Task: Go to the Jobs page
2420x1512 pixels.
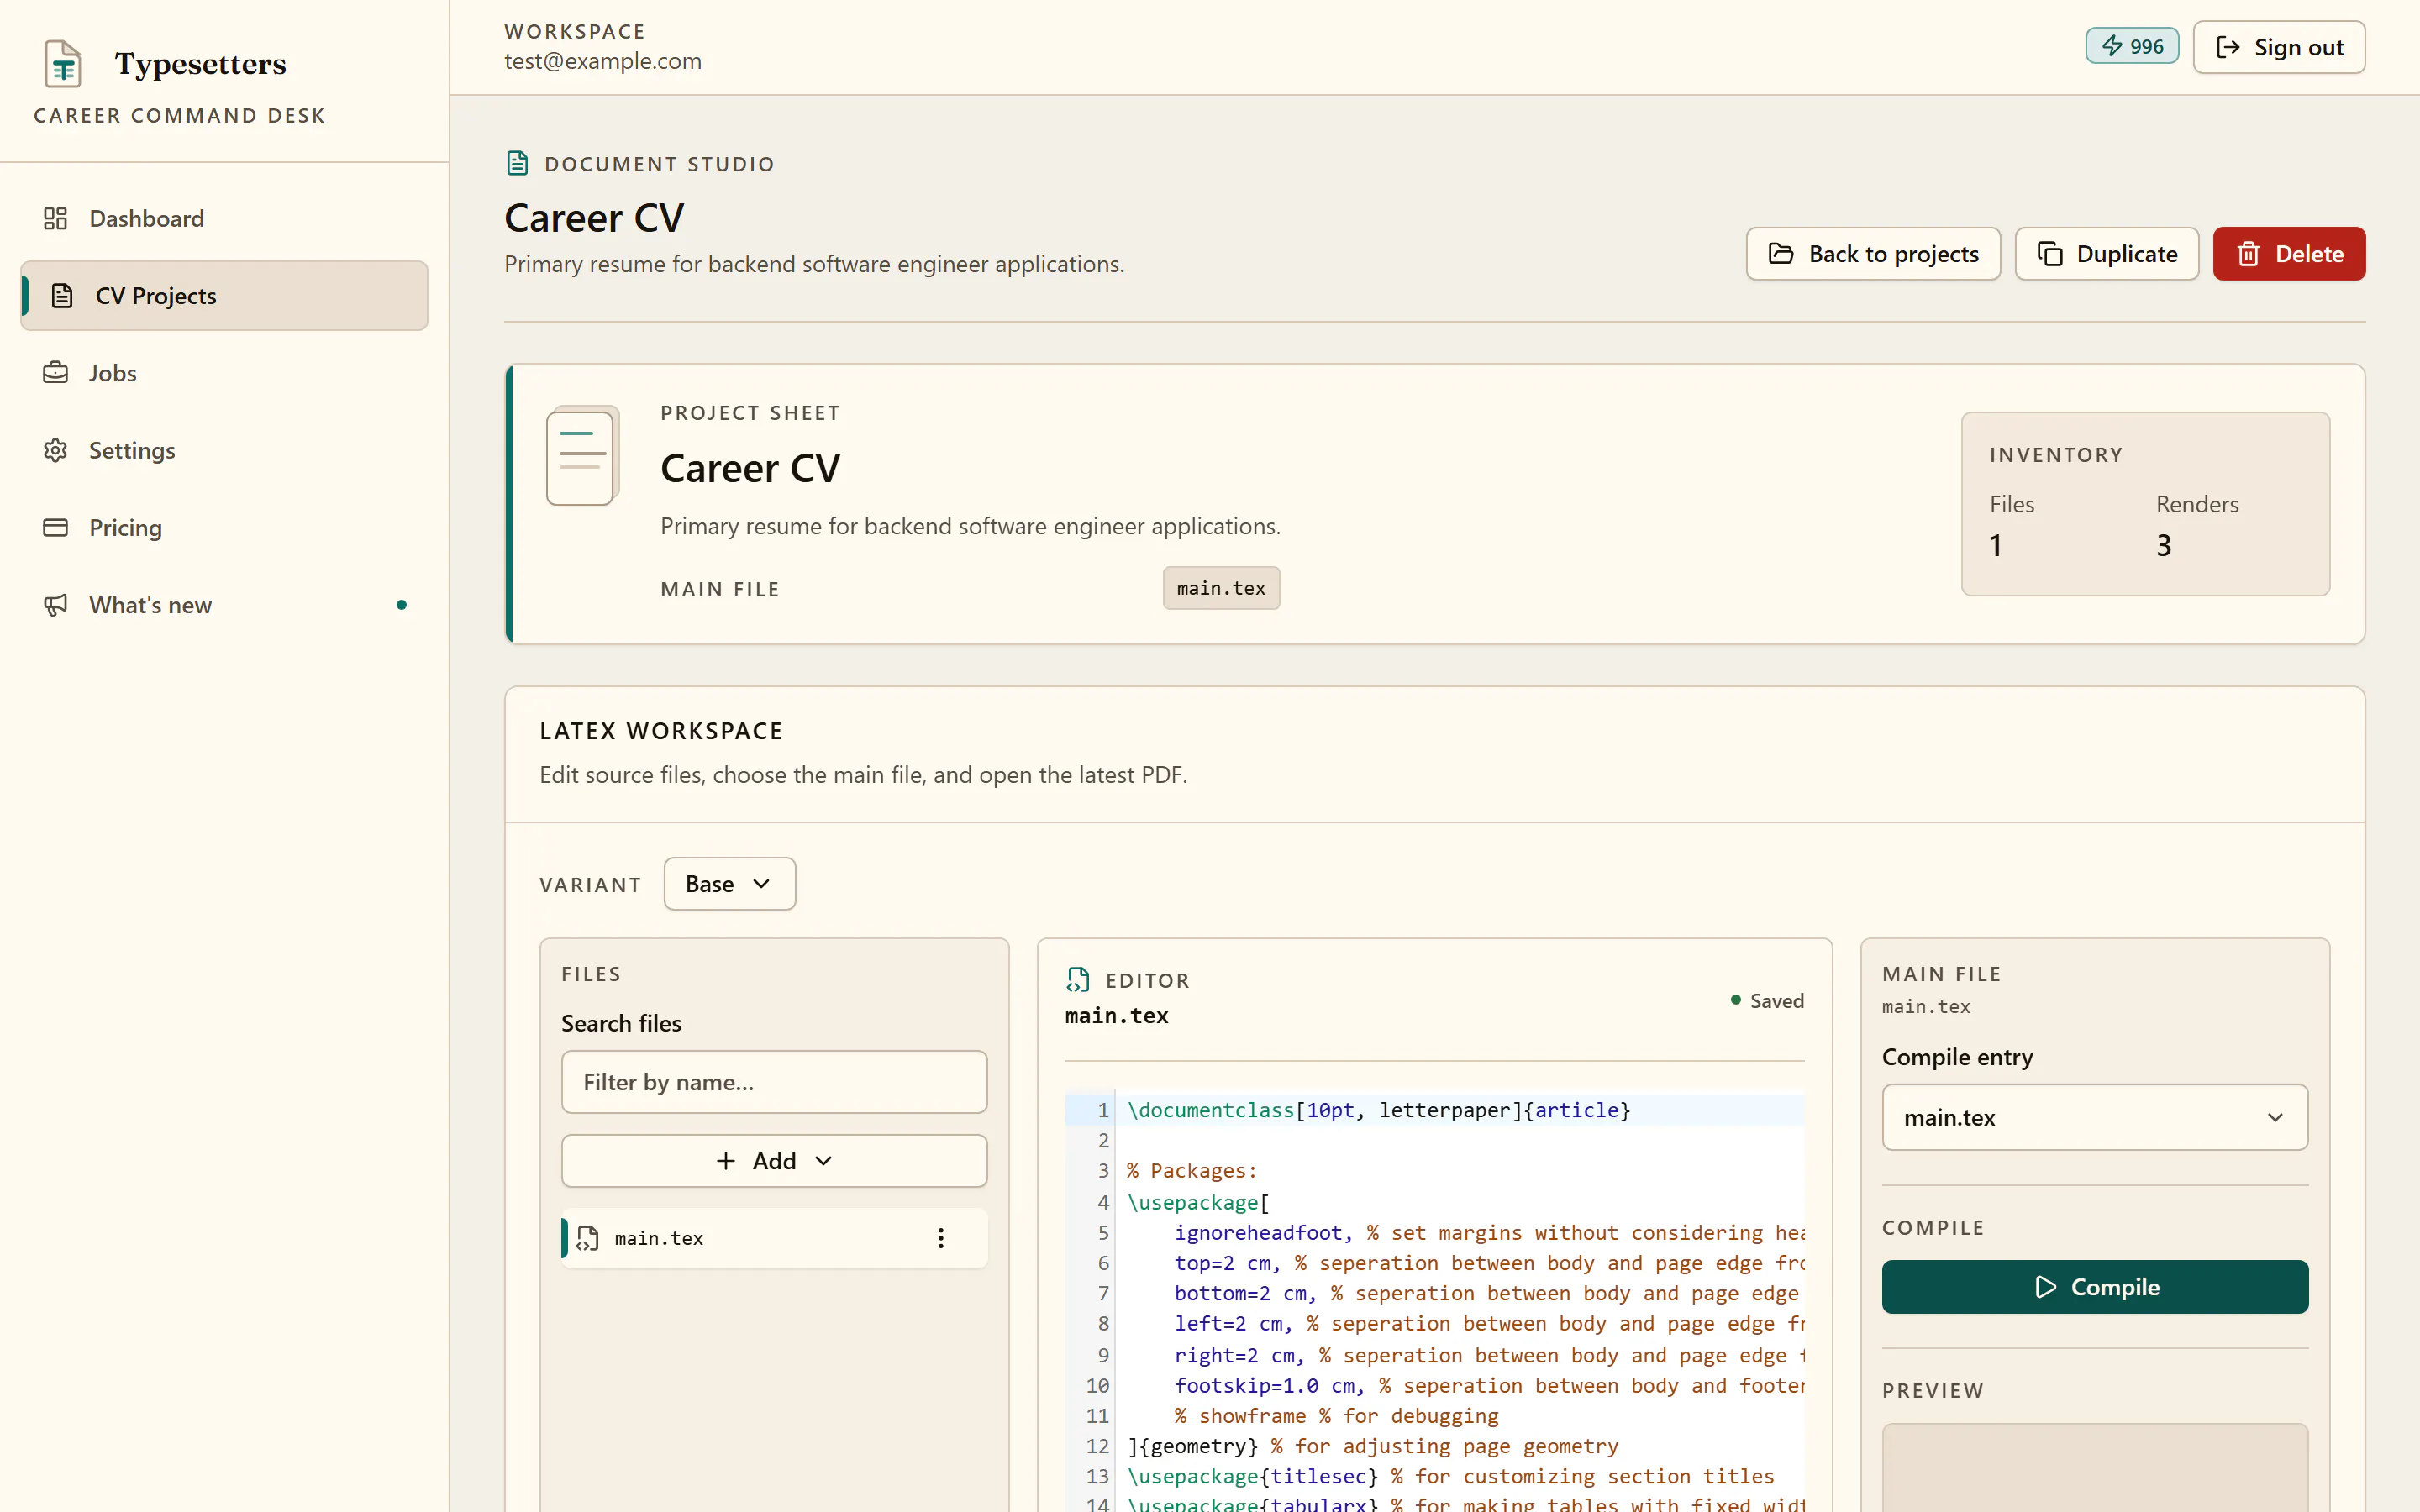Action: point(224,373)
